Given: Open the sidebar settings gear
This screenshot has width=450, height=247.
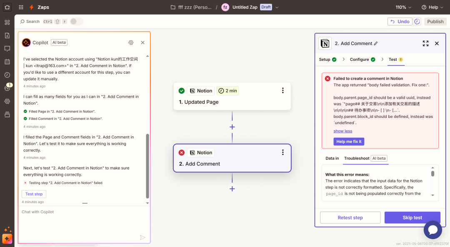Looking at the screenshot, I should [x=7, y=101].
